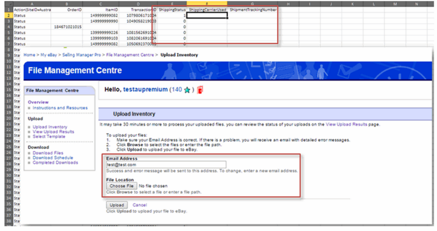Select the ShipmentTrackingNumber header cell
Screen dimensions: 437x231
click(x=253, y=10)
